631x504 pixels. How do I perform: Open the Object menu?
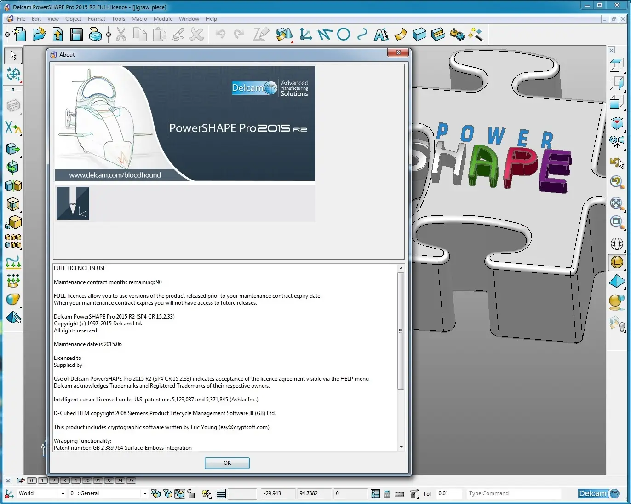point(73,19)
